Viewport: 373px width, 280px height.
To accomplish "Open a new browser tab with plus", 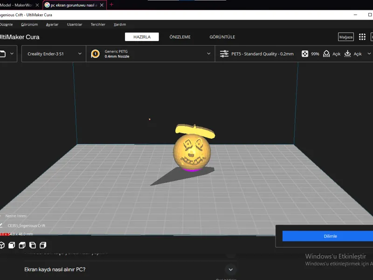I will click(111, 5).
